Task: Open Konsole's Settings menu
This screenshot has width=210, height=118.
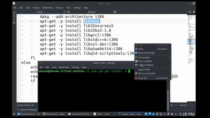Action: 75,67
